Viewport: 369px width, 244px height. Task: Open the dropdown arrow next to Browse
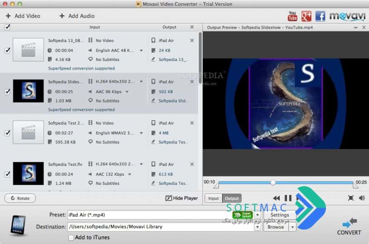coord(292,227)
